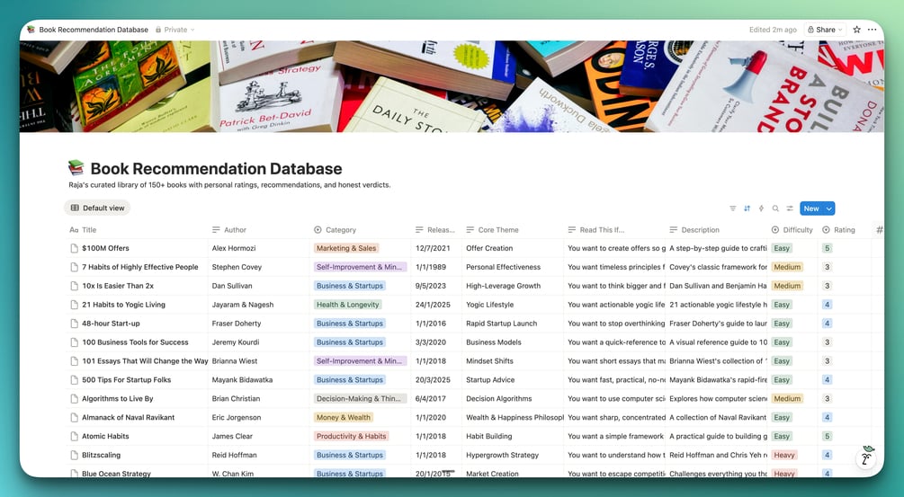
Task: Click the books icon in top breadcrumb
Action: click(x=31, y=30)
